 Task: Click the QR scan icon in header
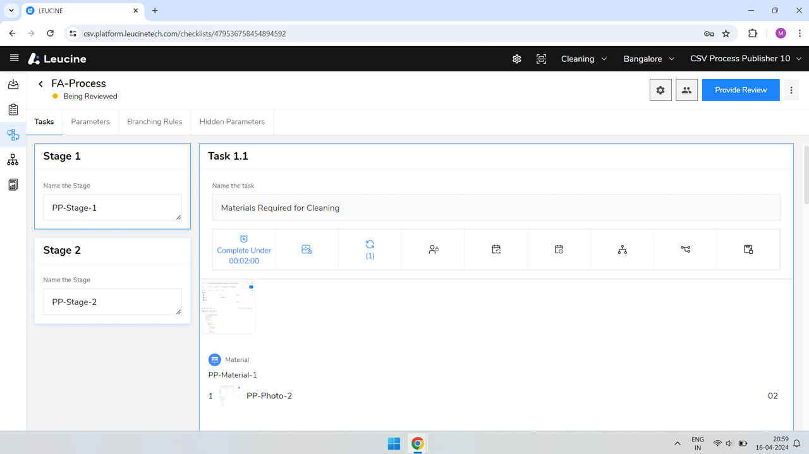[x=542, y=59]
